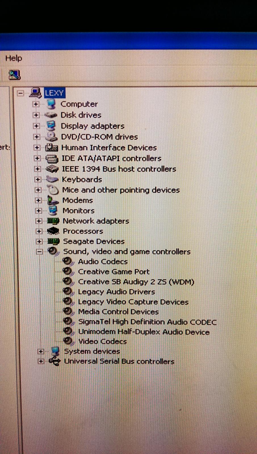The height and width of the screenshot is (454, 257).
Task: Click the LEXY computer icon
Action: coord(35,93)
